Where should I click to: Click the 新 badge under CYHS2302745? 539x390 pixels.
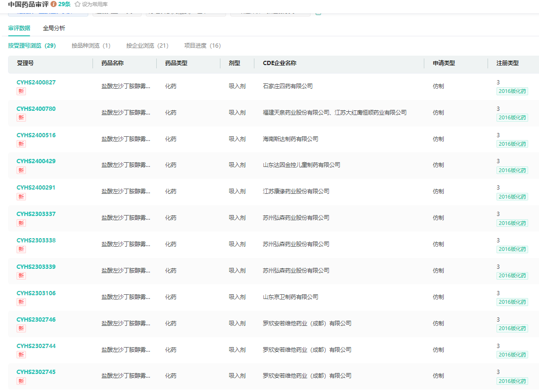[x=21, y=381]
